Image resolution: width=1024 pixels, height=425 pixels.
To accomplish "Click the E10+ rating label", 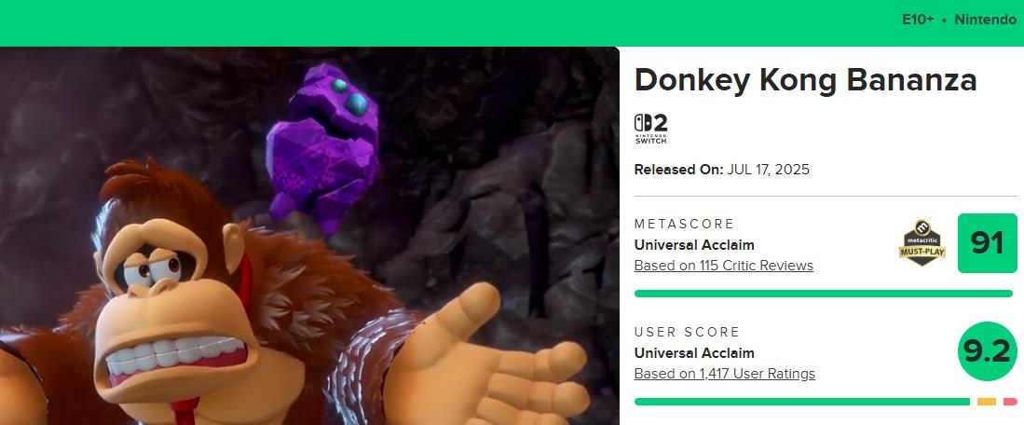I will coord(918,20).
